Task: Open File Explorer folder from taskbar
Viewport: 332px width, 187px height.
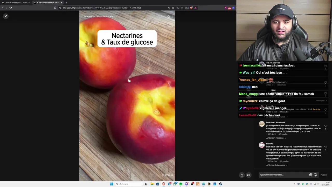Action: point(152,184)
